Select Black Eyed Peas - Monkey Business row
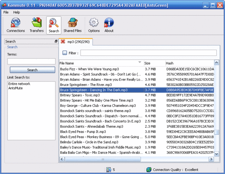The image size is (225, 174). pos(136,137)
